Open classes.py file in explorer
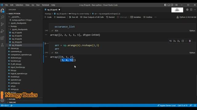 click(14, 48)
